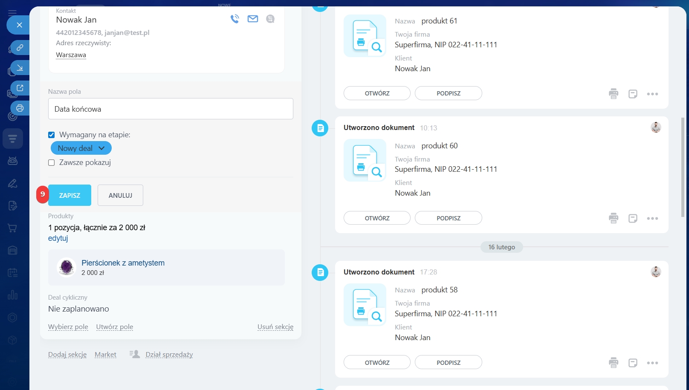Open the Wybierz pole field selector
Screen dimensions: 689x390
[68, 327]
